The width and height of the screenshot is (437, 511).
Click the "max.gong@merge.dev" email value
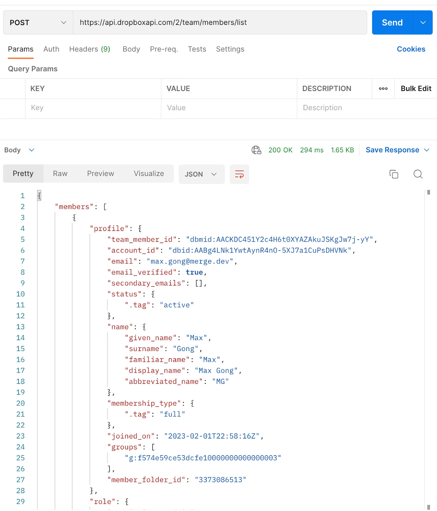(190, 261)
